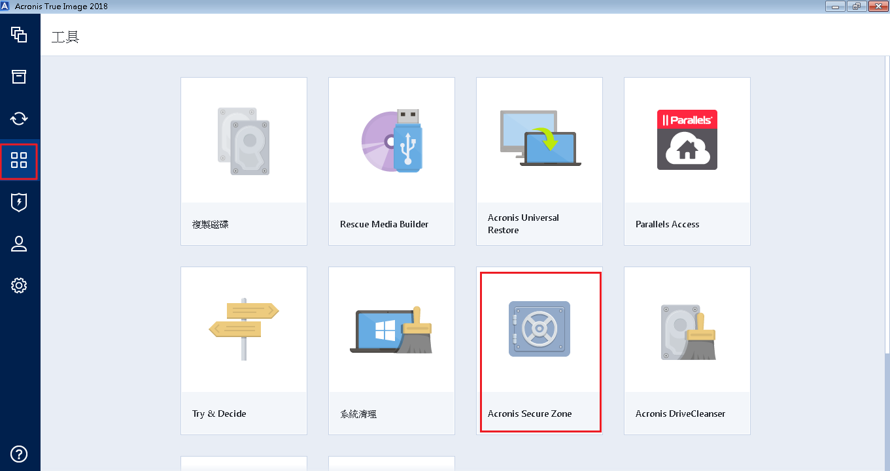Open Settings gear in sidebar

tap(19, 285)
